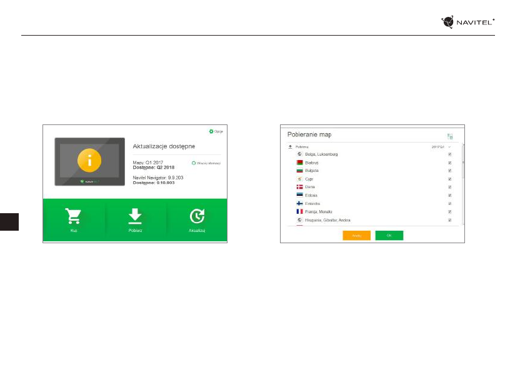Screen dimensions: 525x372
Task: Select the Francja, Monako row text
Action: tap(318, 211)
